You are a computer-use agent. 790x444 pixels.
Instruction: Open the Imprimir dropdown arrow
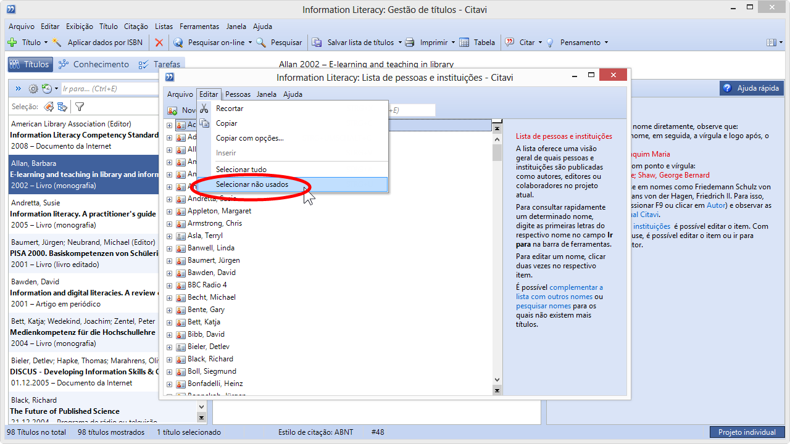(453, 43)
